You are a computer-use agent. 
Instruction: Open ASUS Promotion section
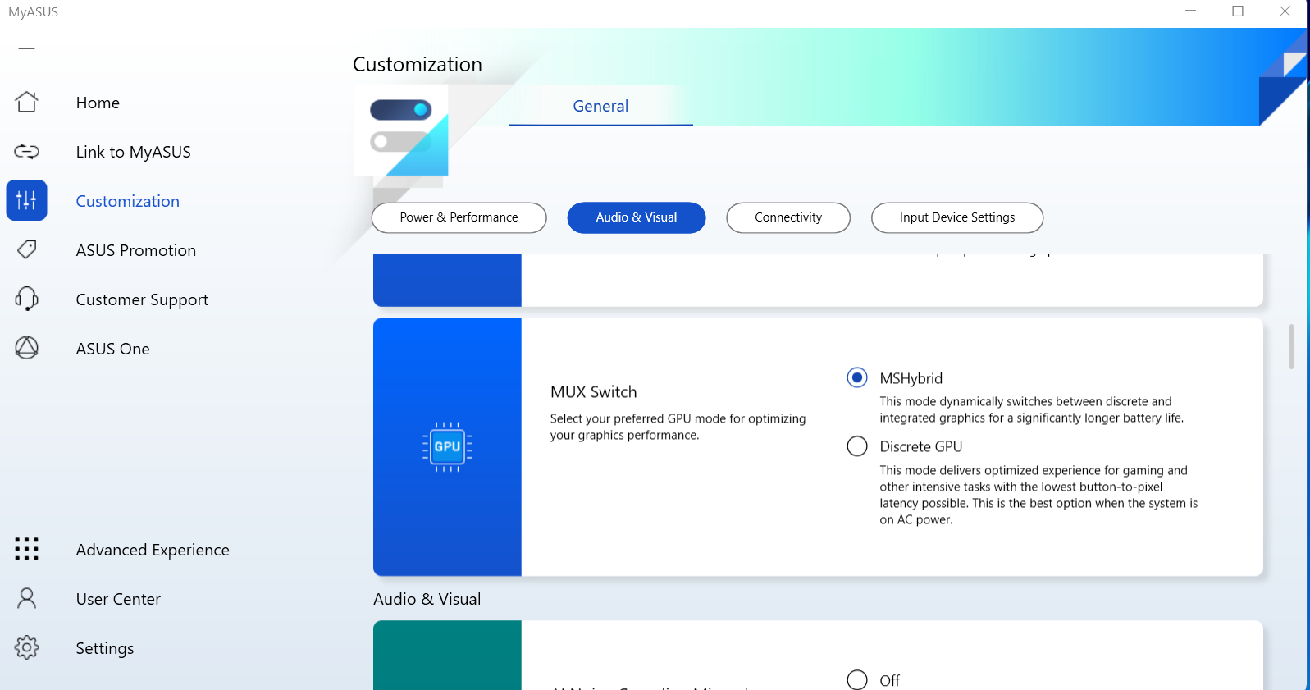tap(135, 250)
